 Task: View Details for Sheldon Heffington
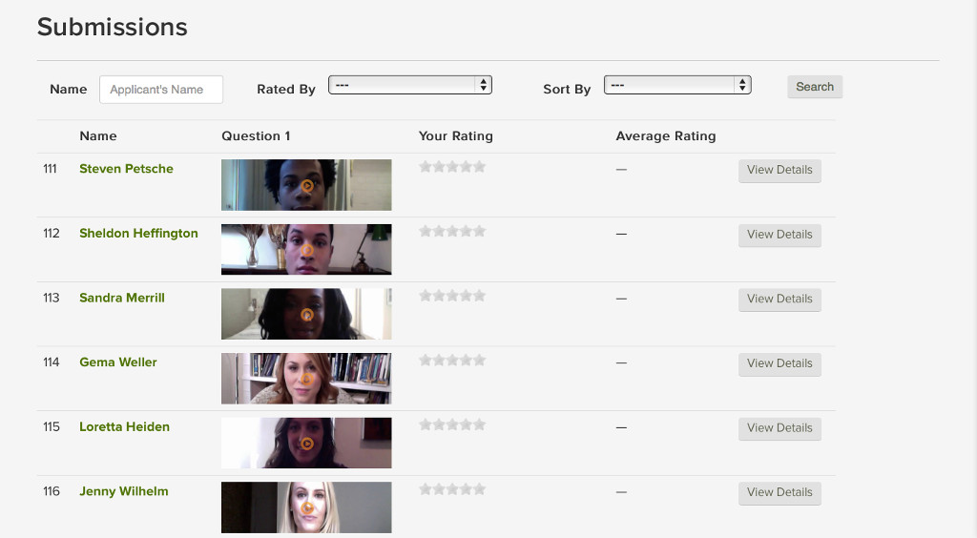tap(780, 235)
